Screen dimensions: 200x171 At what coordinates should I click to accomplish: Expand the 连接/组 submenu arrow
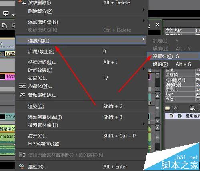[144, 39]
